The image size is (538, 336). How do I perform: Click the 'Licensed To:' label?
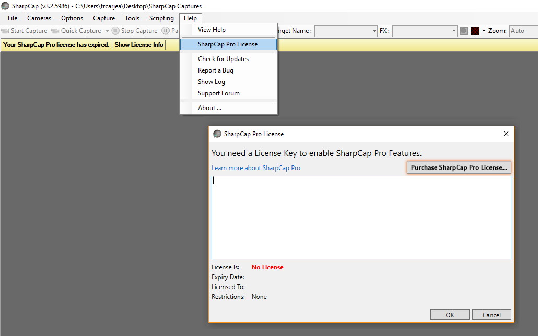(228, 287)
